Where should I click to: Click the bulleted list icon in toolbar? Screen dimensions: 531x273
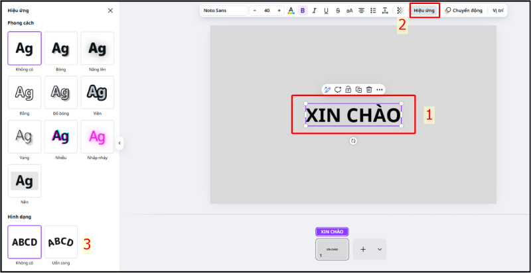pyautogui.click(x=373, y=11)
